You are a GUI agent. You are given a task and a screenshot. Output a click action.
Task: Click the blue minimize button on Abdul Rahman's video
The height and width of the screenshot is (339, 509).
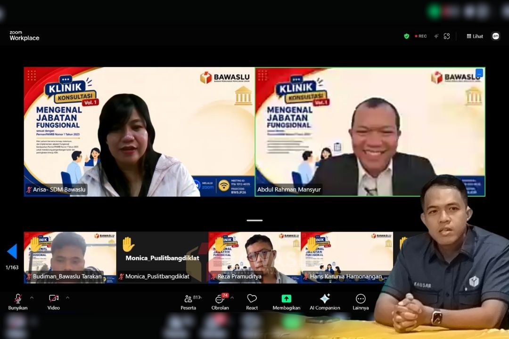[479, 73]
